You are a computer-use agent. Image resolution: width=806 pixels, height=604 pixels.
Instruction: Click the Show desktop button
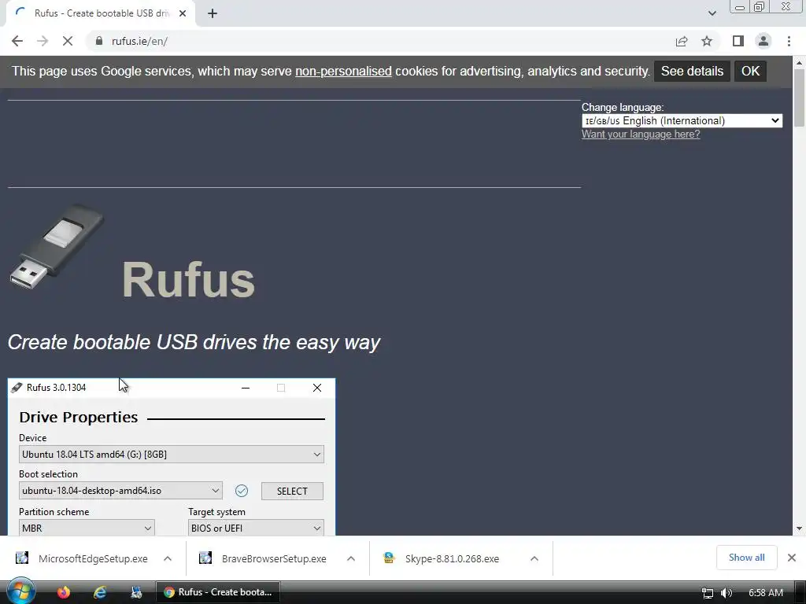(801, 592)
